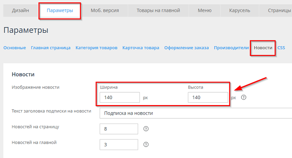This screenshot has width=292, height=158.
Task: Go to Главная страница settings
Action: 51,48
